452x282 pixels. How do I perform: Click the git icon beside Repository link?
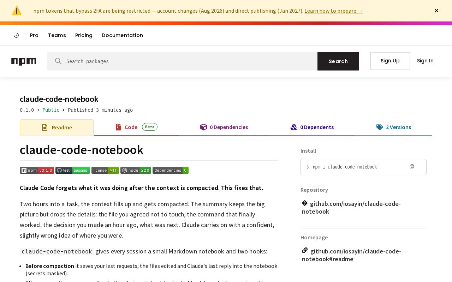[305, 203]
